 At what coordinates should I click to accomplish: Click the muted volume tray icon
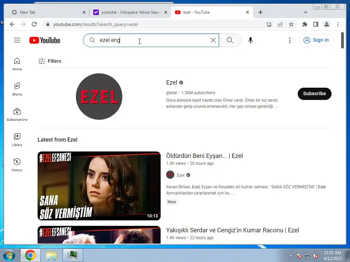pos(315,256)
